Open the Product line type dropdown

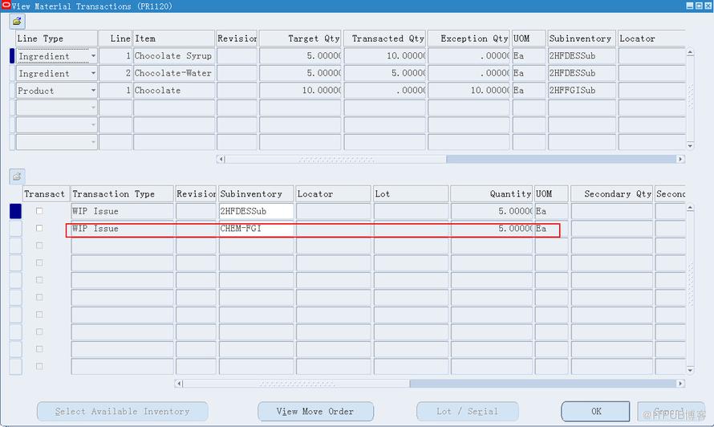(x=93, y=90)
